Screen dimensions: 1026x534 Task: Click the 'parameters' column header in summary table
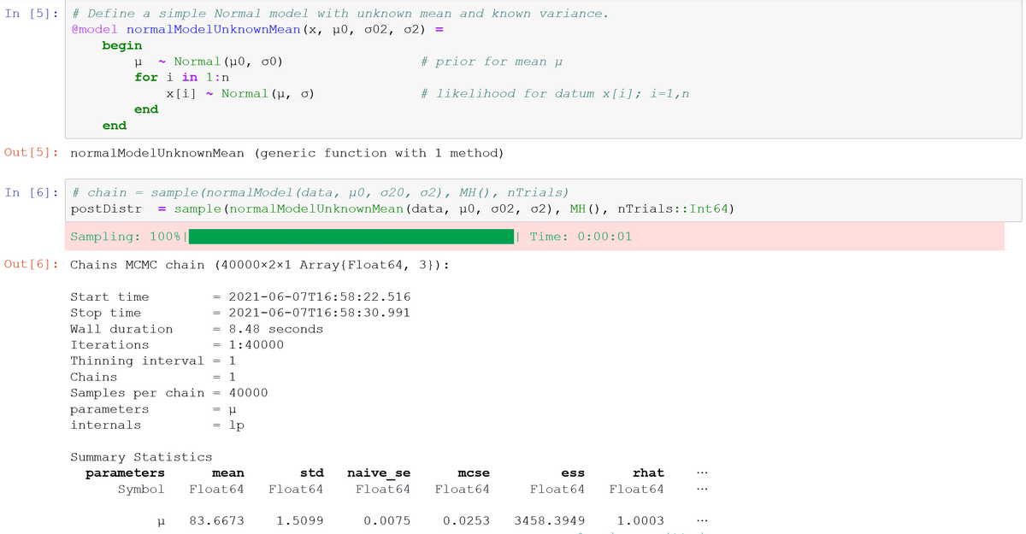coord(125,473)
